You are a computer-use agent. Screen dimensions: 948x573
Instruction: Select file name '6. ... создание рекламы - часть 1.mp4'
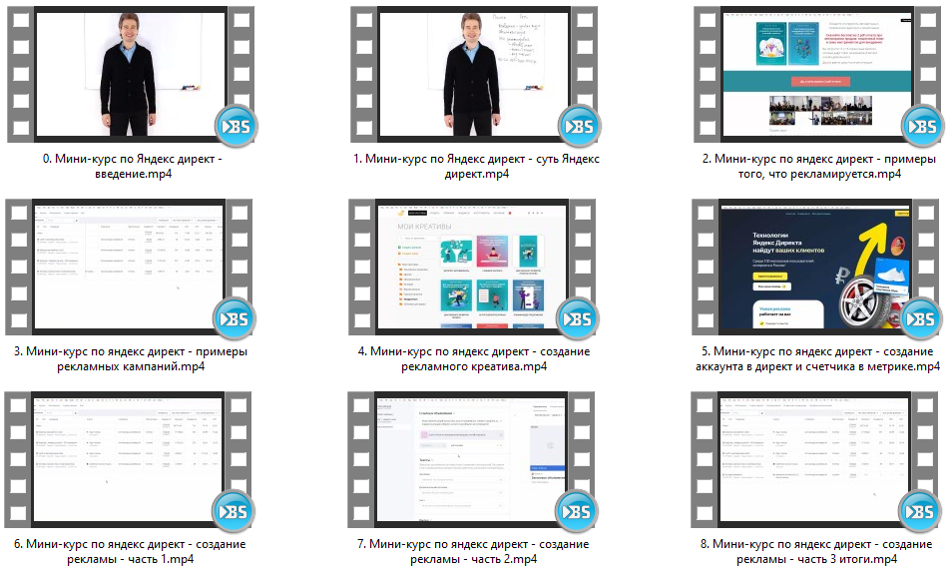pyautogui.click(x=130, y=551)
